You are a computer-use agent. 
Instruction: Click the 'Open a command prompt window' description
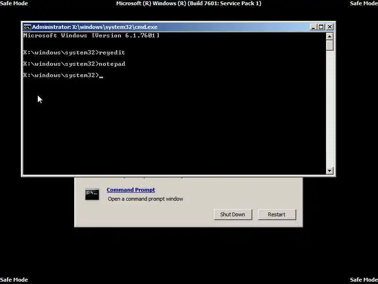(x=146, y=199)
